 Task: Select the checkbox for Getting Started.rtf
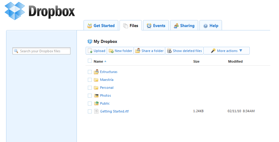point(90,111)
